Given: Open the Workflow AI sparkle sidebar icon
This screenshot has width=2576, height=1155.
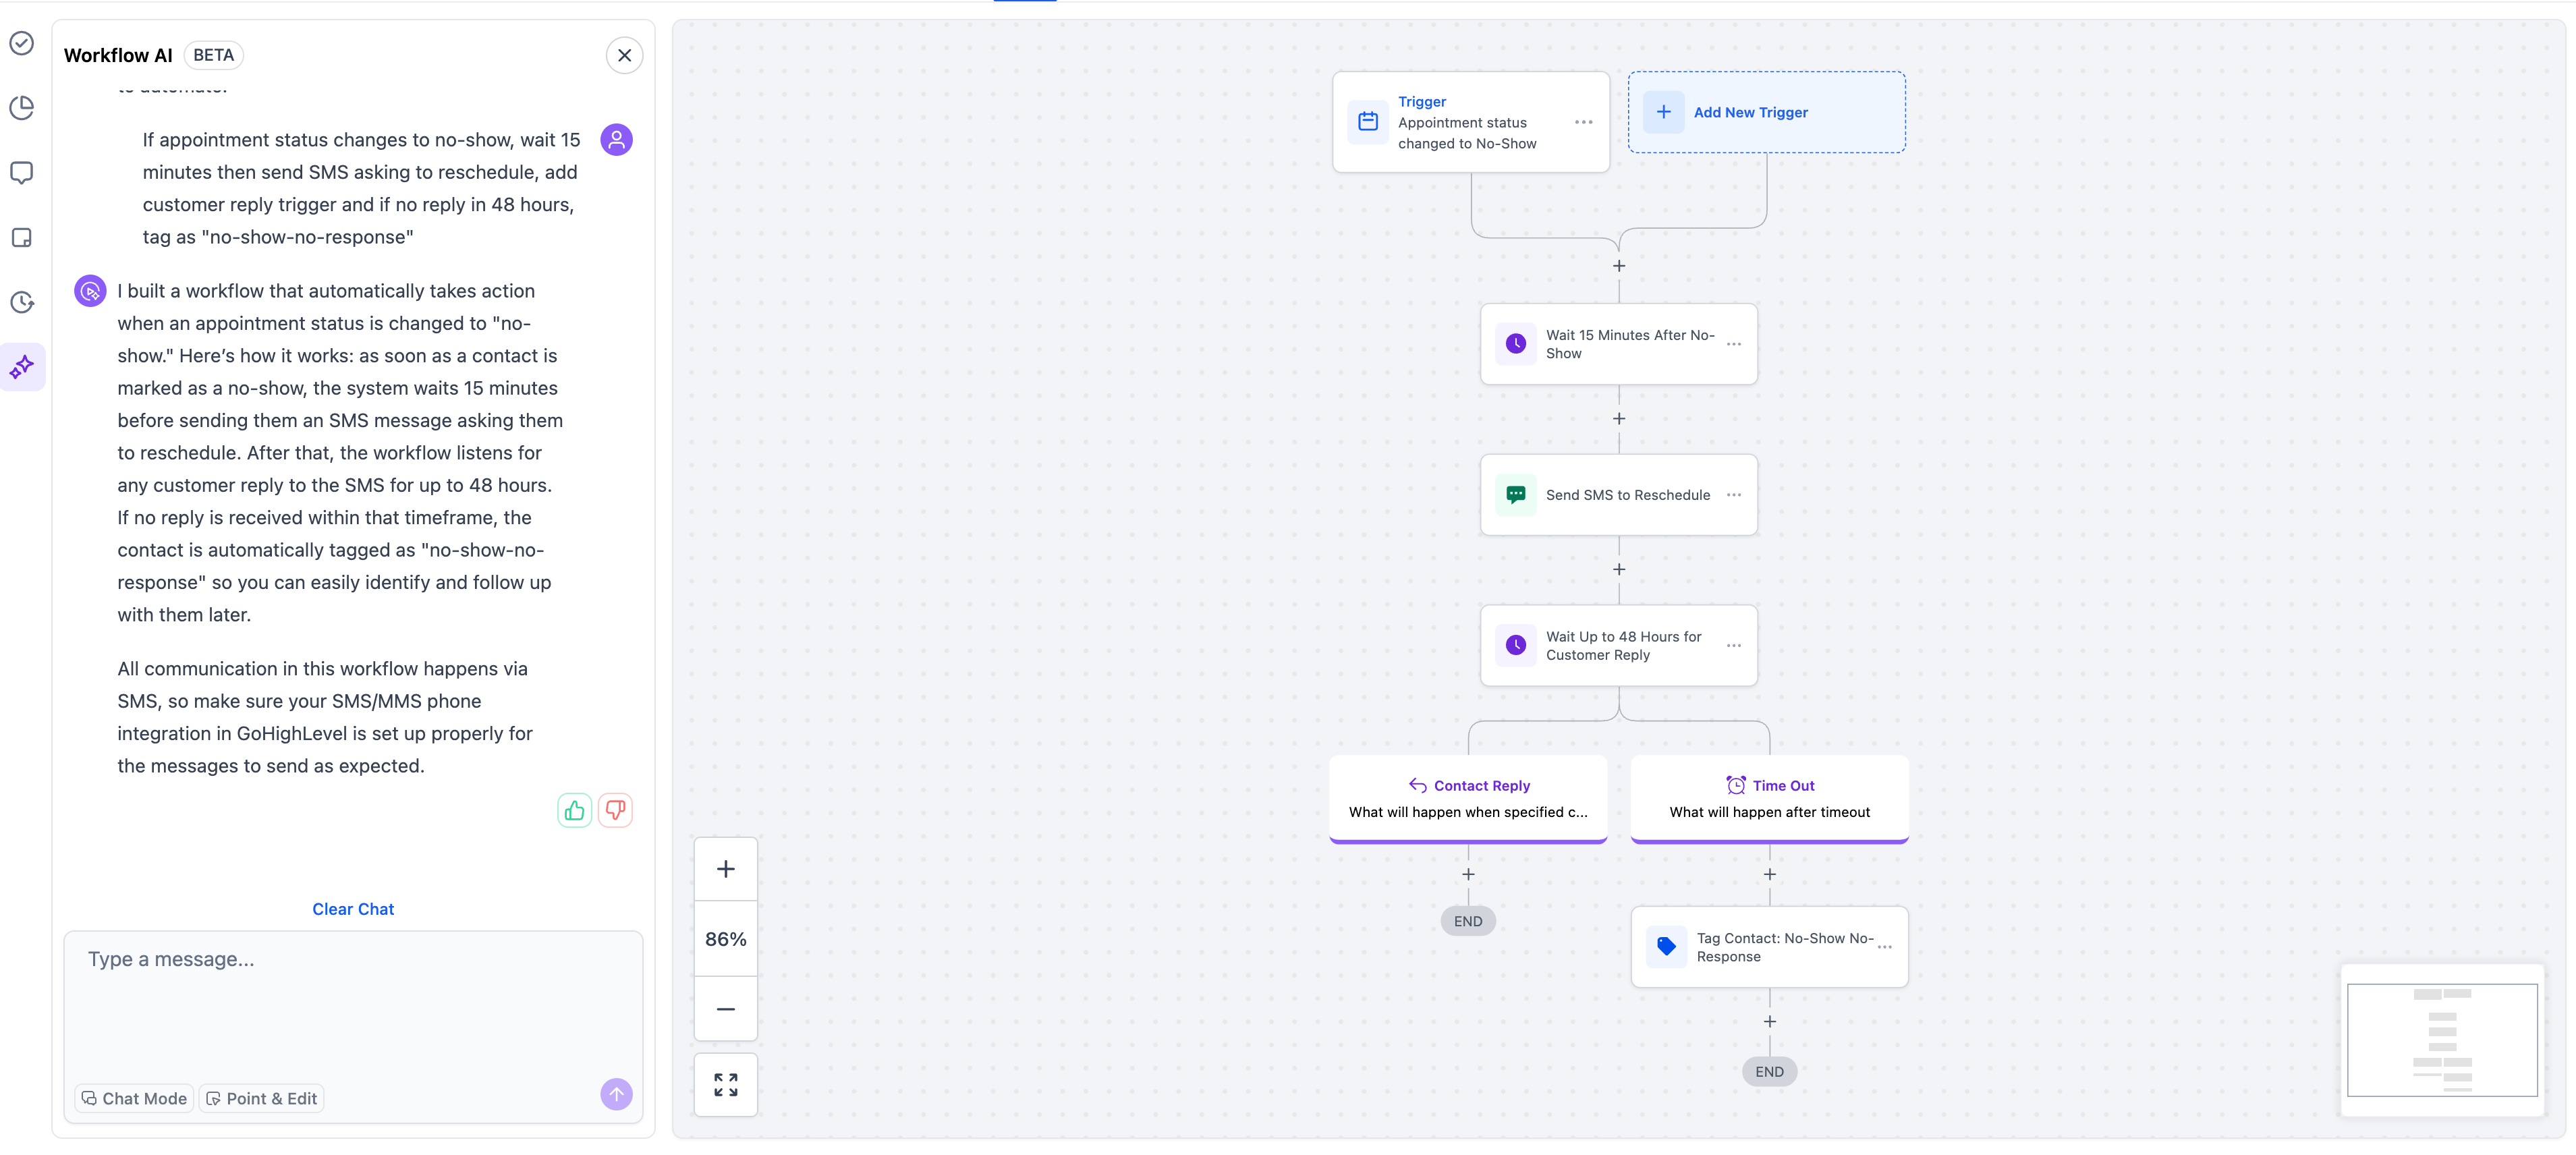Looking at the screenshot, I should point(22,367).
